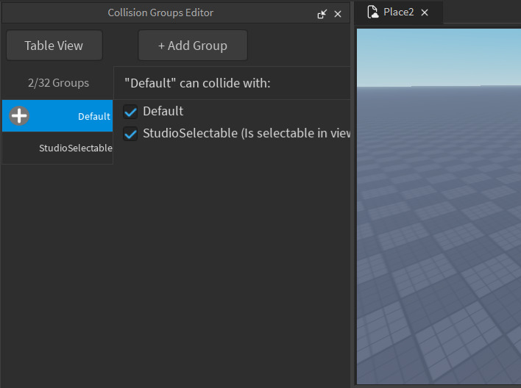Uncheck the StudioSelectable collision checkbox
521x388 pixels.
tap(130, 134)
